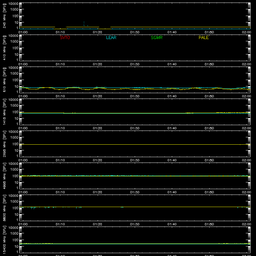The width and height of the screenshot is (256, 256).
Task: Click 01:40 tick label under 610 MHz plot
Action: pyautogui.click(x=172, y=96)
